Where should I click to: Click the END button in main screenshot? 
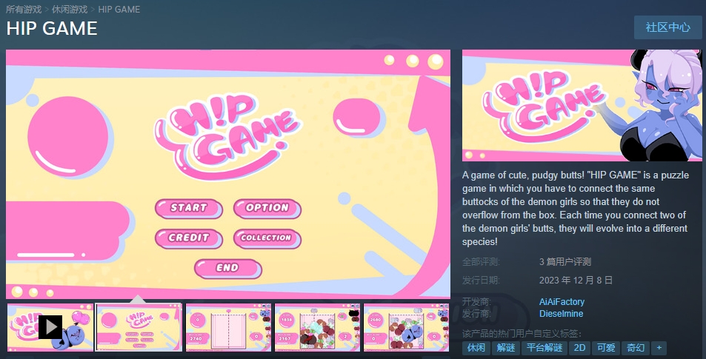click(228, 269)
